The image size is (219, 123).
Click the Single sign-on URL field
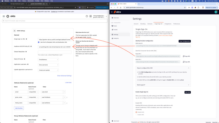coord(54,40)
